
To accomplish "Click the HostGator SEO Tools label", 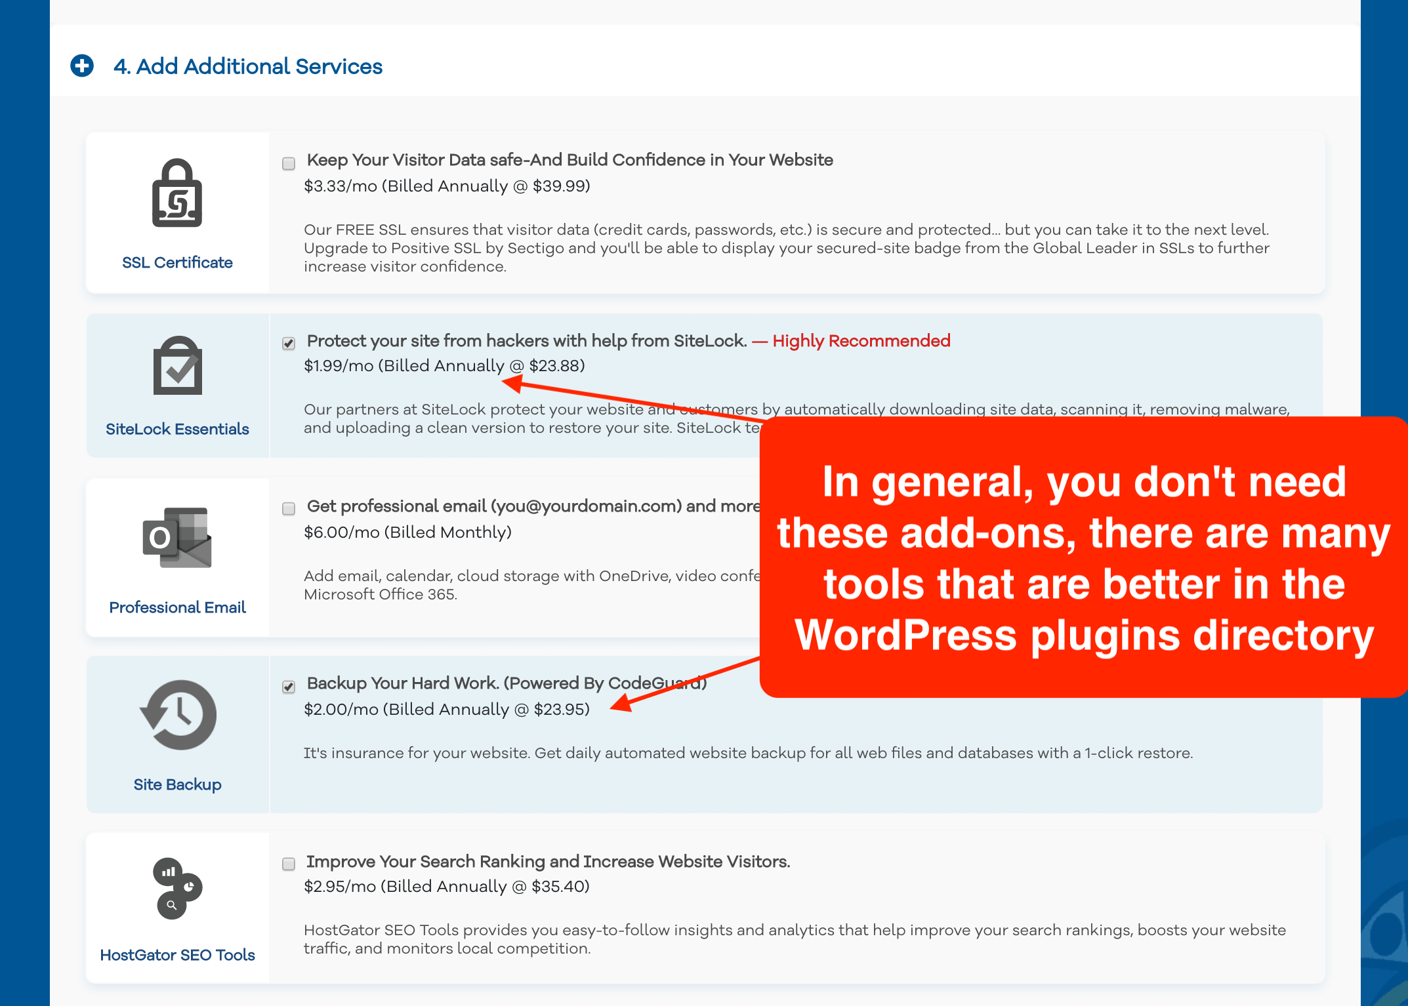I will point(177,955).
